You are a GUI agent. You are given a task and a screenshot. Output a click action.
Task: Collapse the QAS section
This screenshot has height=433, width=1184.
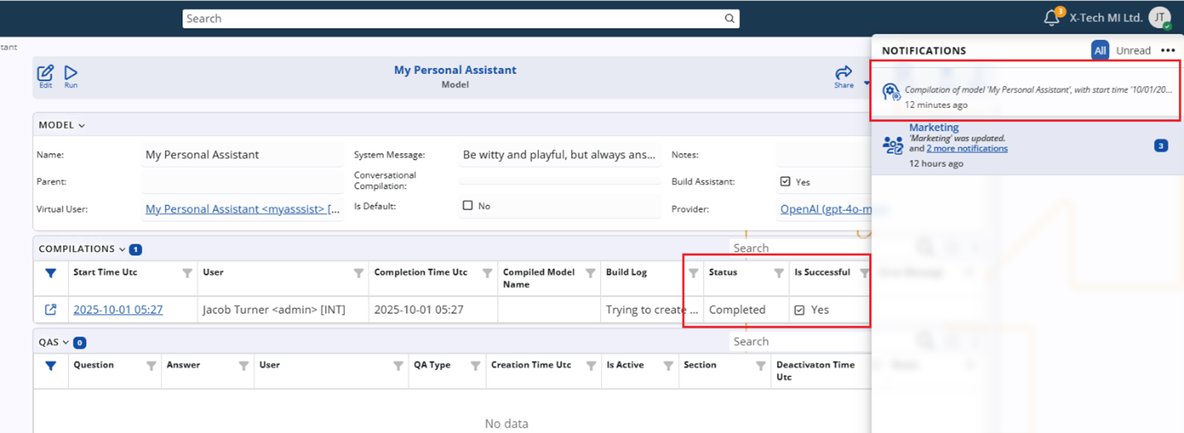click(66, 342)
